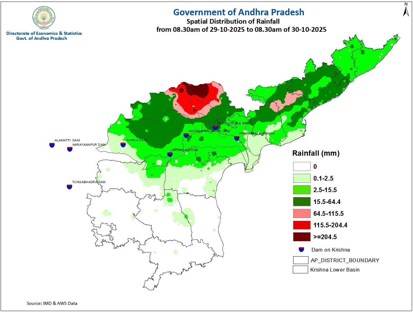Click the Krishna Lower Basin legend box
This screenshot has width=413, height=312.
click(300, 270)
